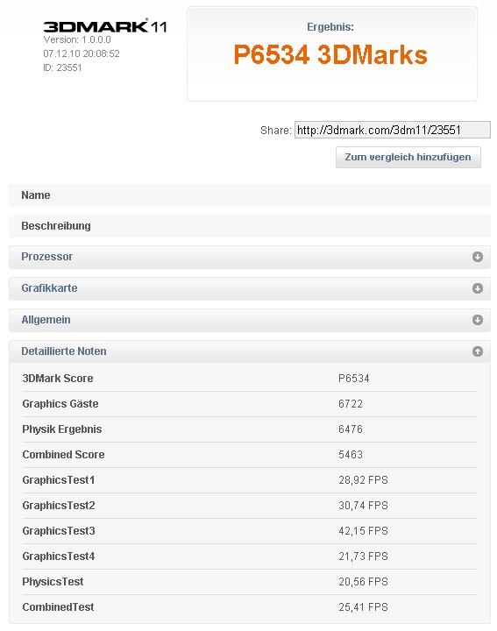The width and height of the screenshot is (497, 631).
Task: Click the Name row
Action: tap(250, 195)
